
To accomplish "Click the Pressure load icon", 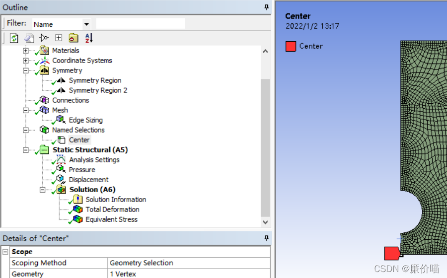I will pyautogui.click(x=61, y=169).
